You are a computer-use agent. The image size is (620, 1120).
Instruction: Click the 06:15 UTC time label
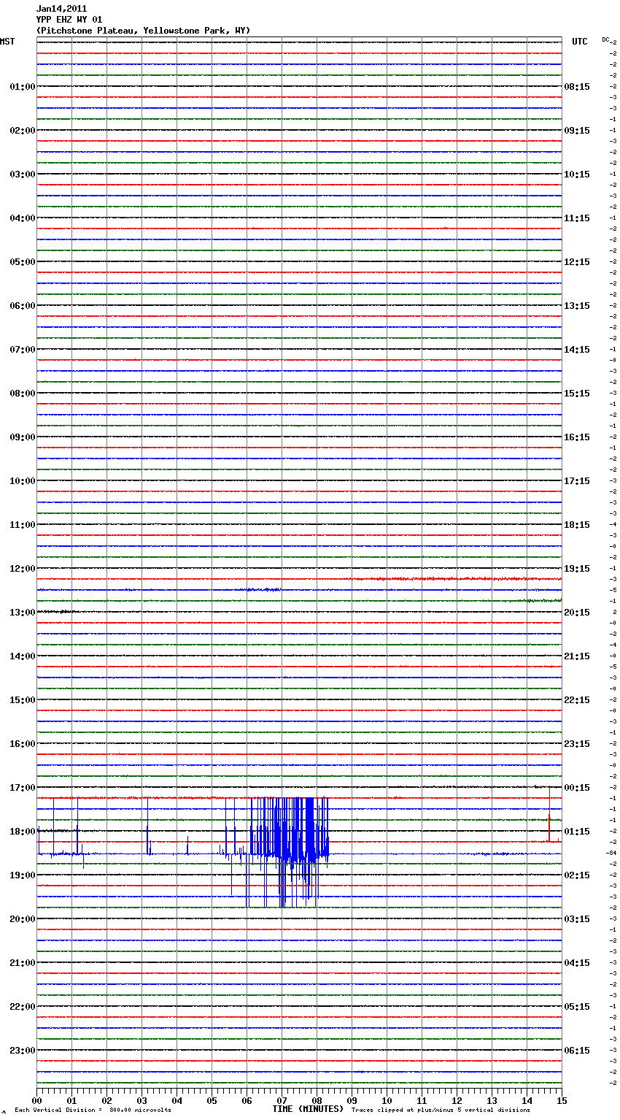[577, 1051]
